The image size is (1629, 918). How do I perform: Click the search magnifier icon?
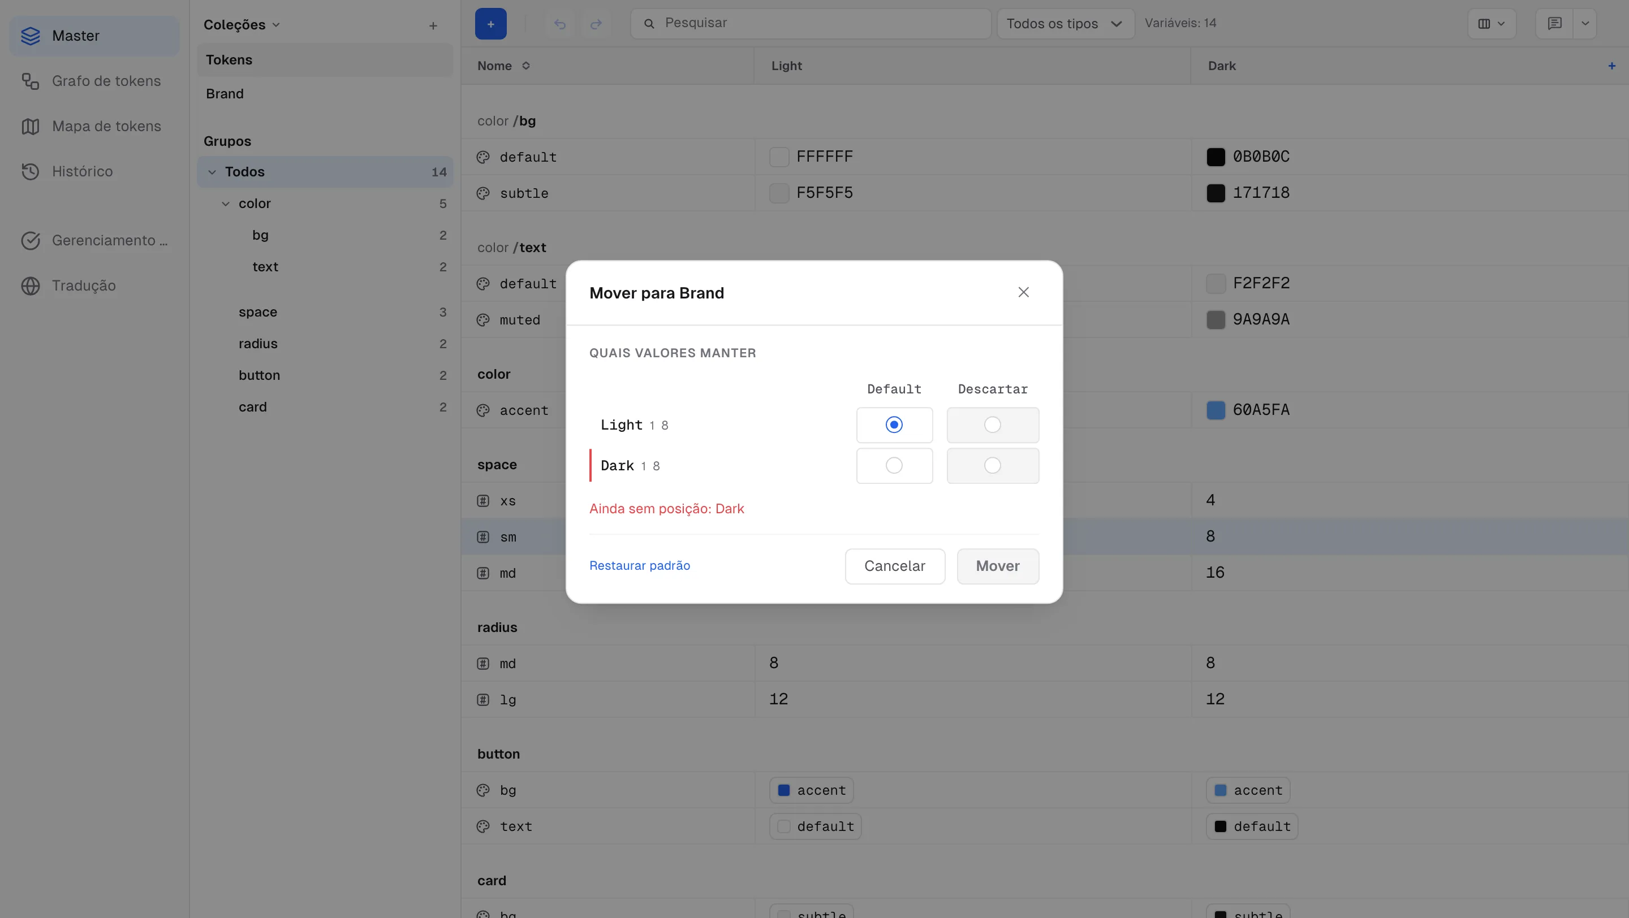coord(649,23)
